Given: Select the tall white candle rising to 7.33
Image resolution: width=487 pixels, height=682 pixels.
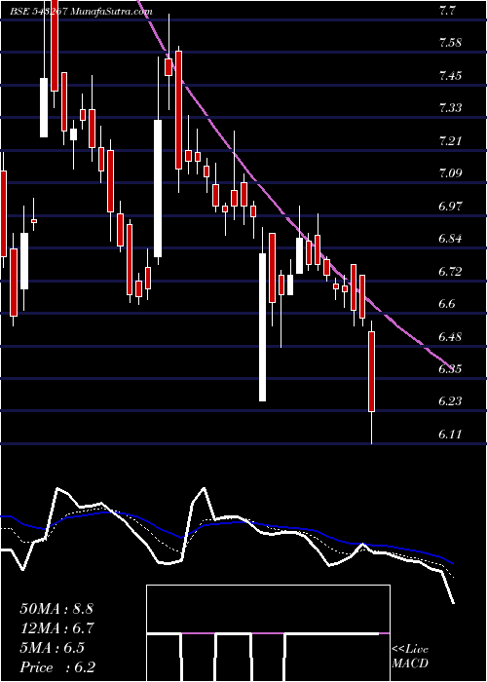Looking at the screenshot, I should click(x=158, y=188).
